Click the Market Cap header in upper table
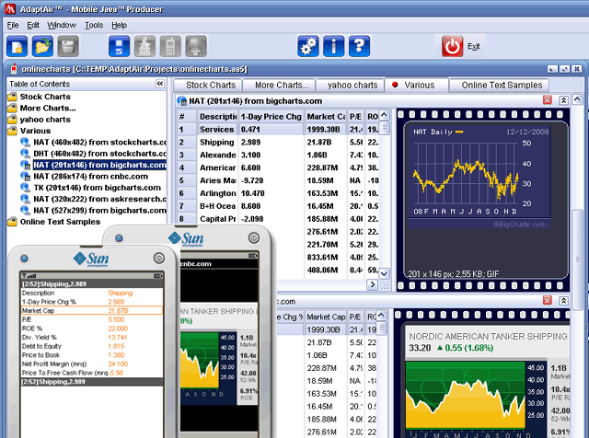The image size is (589, 438). pyautogui.click(x=326, y=117)
